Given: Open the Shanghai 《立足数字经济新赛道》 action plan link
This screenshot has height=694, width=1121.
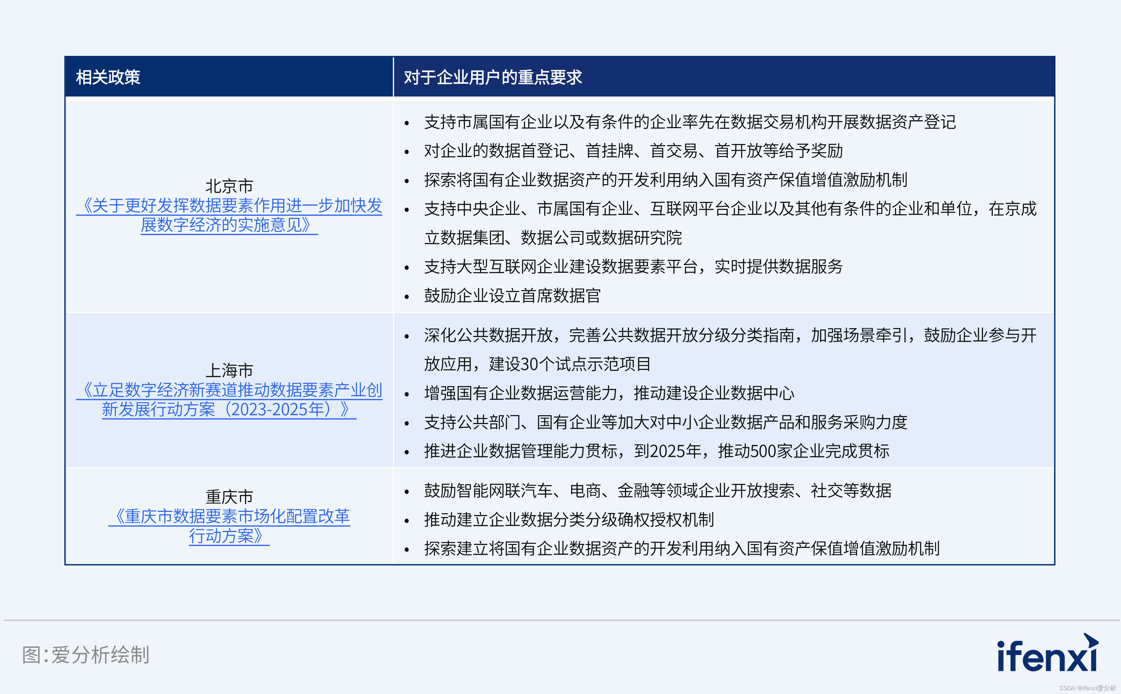Looking at the screenshot, I should (229, 400).
